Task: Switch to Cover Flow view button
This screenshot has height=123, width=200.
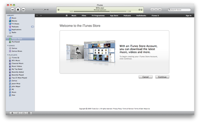Action: (x=160, y=10)
